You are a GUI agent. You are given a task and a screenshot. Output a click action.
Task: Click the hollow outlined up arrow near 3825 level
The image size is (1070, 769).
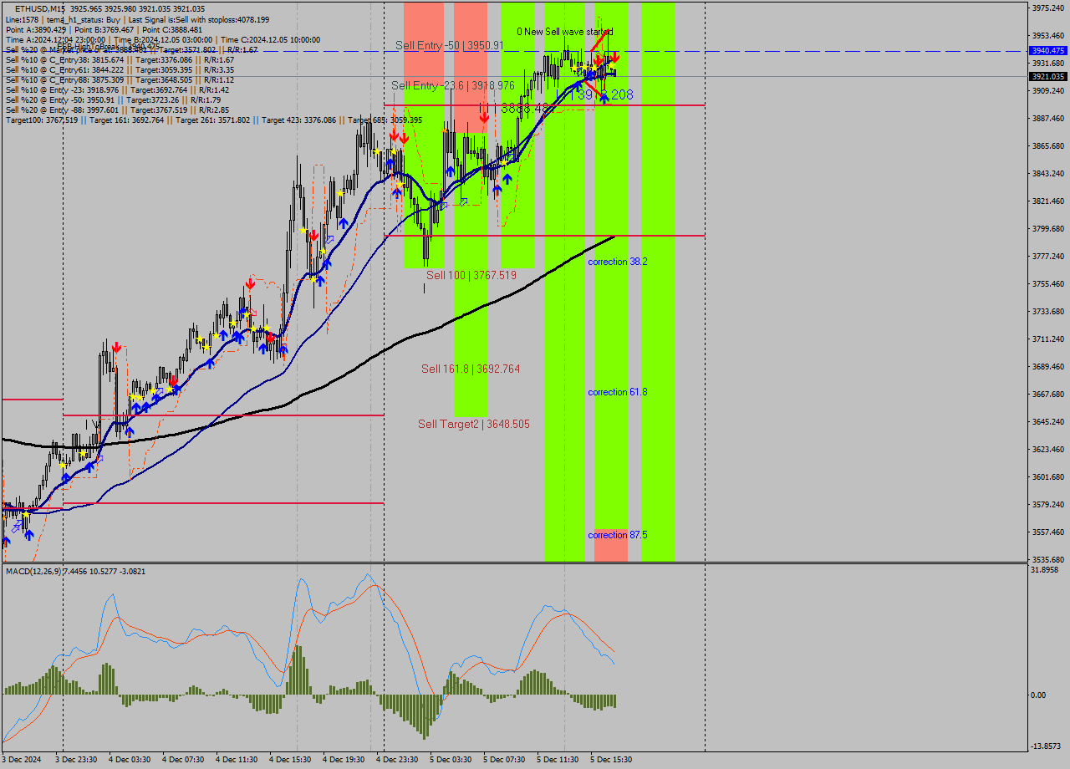464,200
